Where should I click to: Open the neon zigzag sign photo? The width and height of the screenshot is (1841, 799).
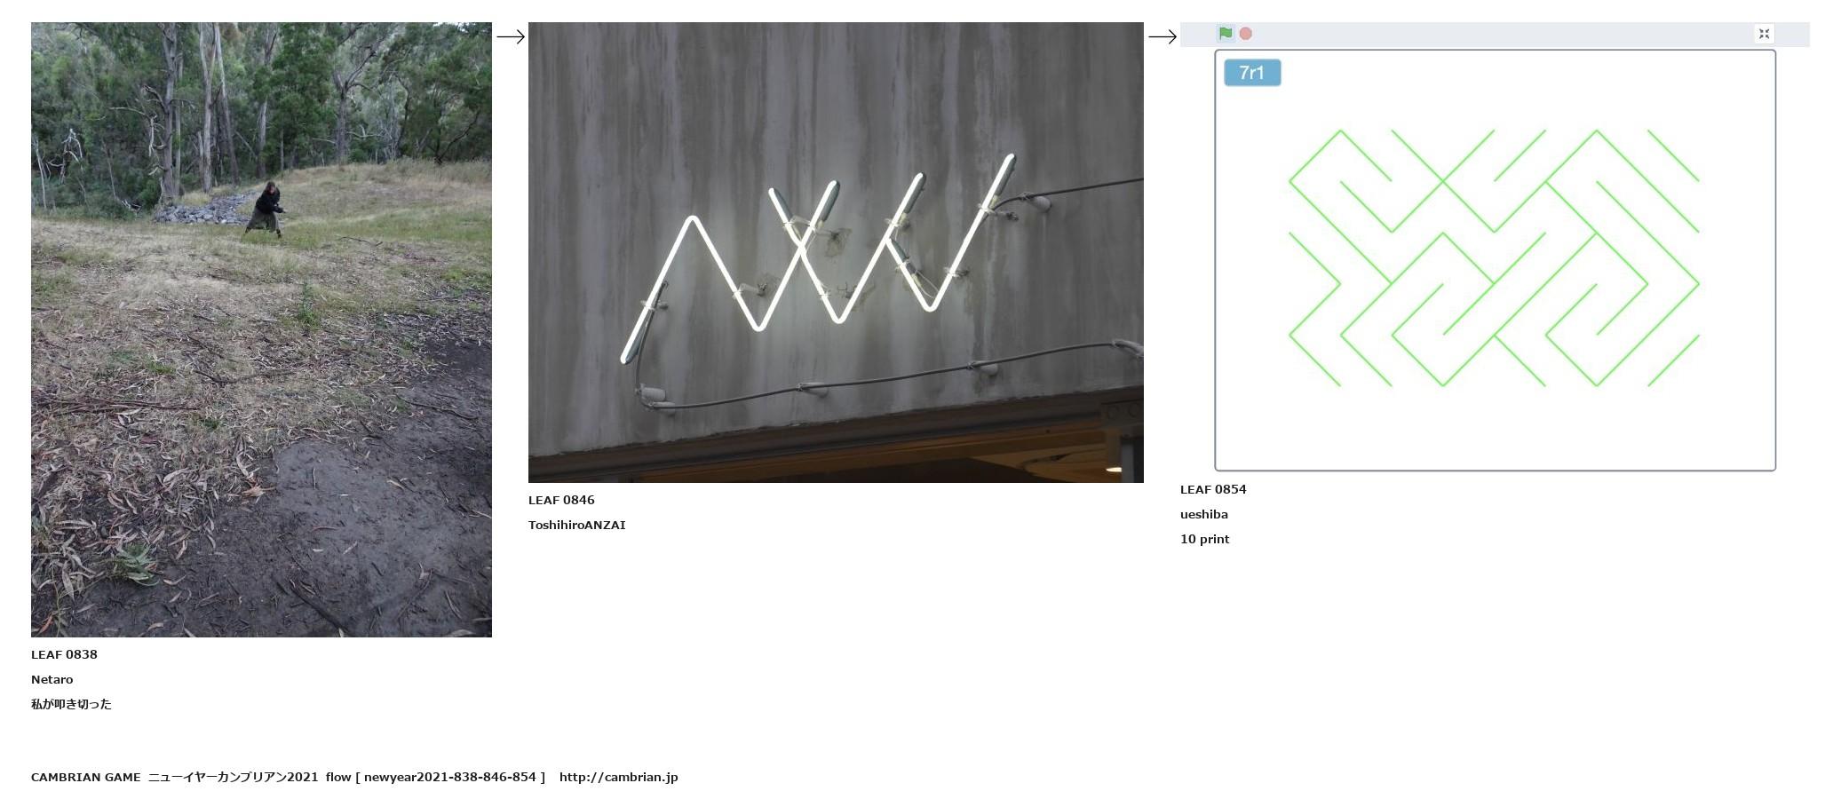(x=836, y=252)
